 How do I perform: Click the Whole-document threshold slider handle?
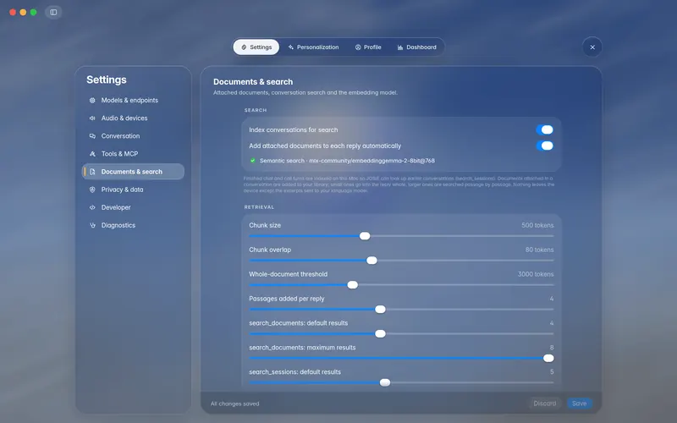pyautogui.click(x=353, y=285)
